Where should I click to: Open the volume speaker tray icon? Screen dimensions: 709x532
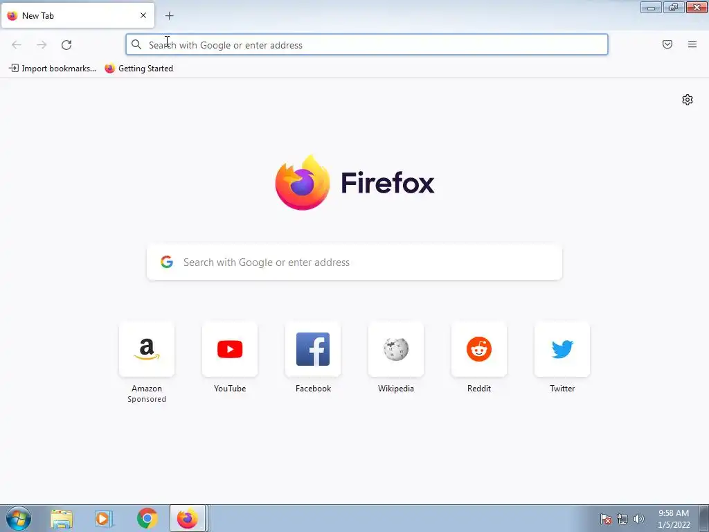click(x=639, y=519)
